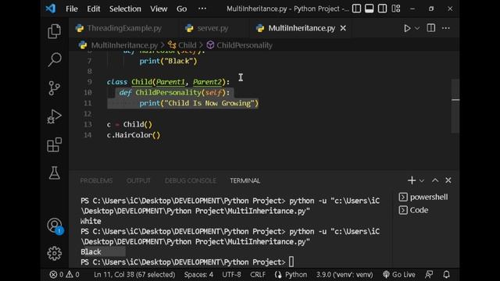Open editor More Actions ellipsis
This screenshot has width=500, height=281.
pos(446,28)
